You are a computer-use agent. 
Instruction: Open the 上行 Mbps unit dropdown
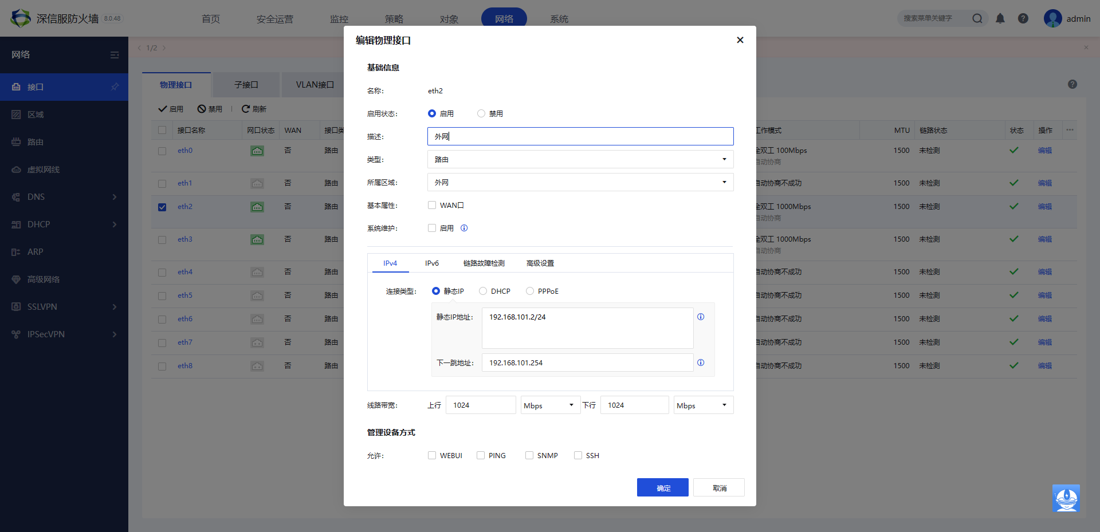click(x=551, y=405)
